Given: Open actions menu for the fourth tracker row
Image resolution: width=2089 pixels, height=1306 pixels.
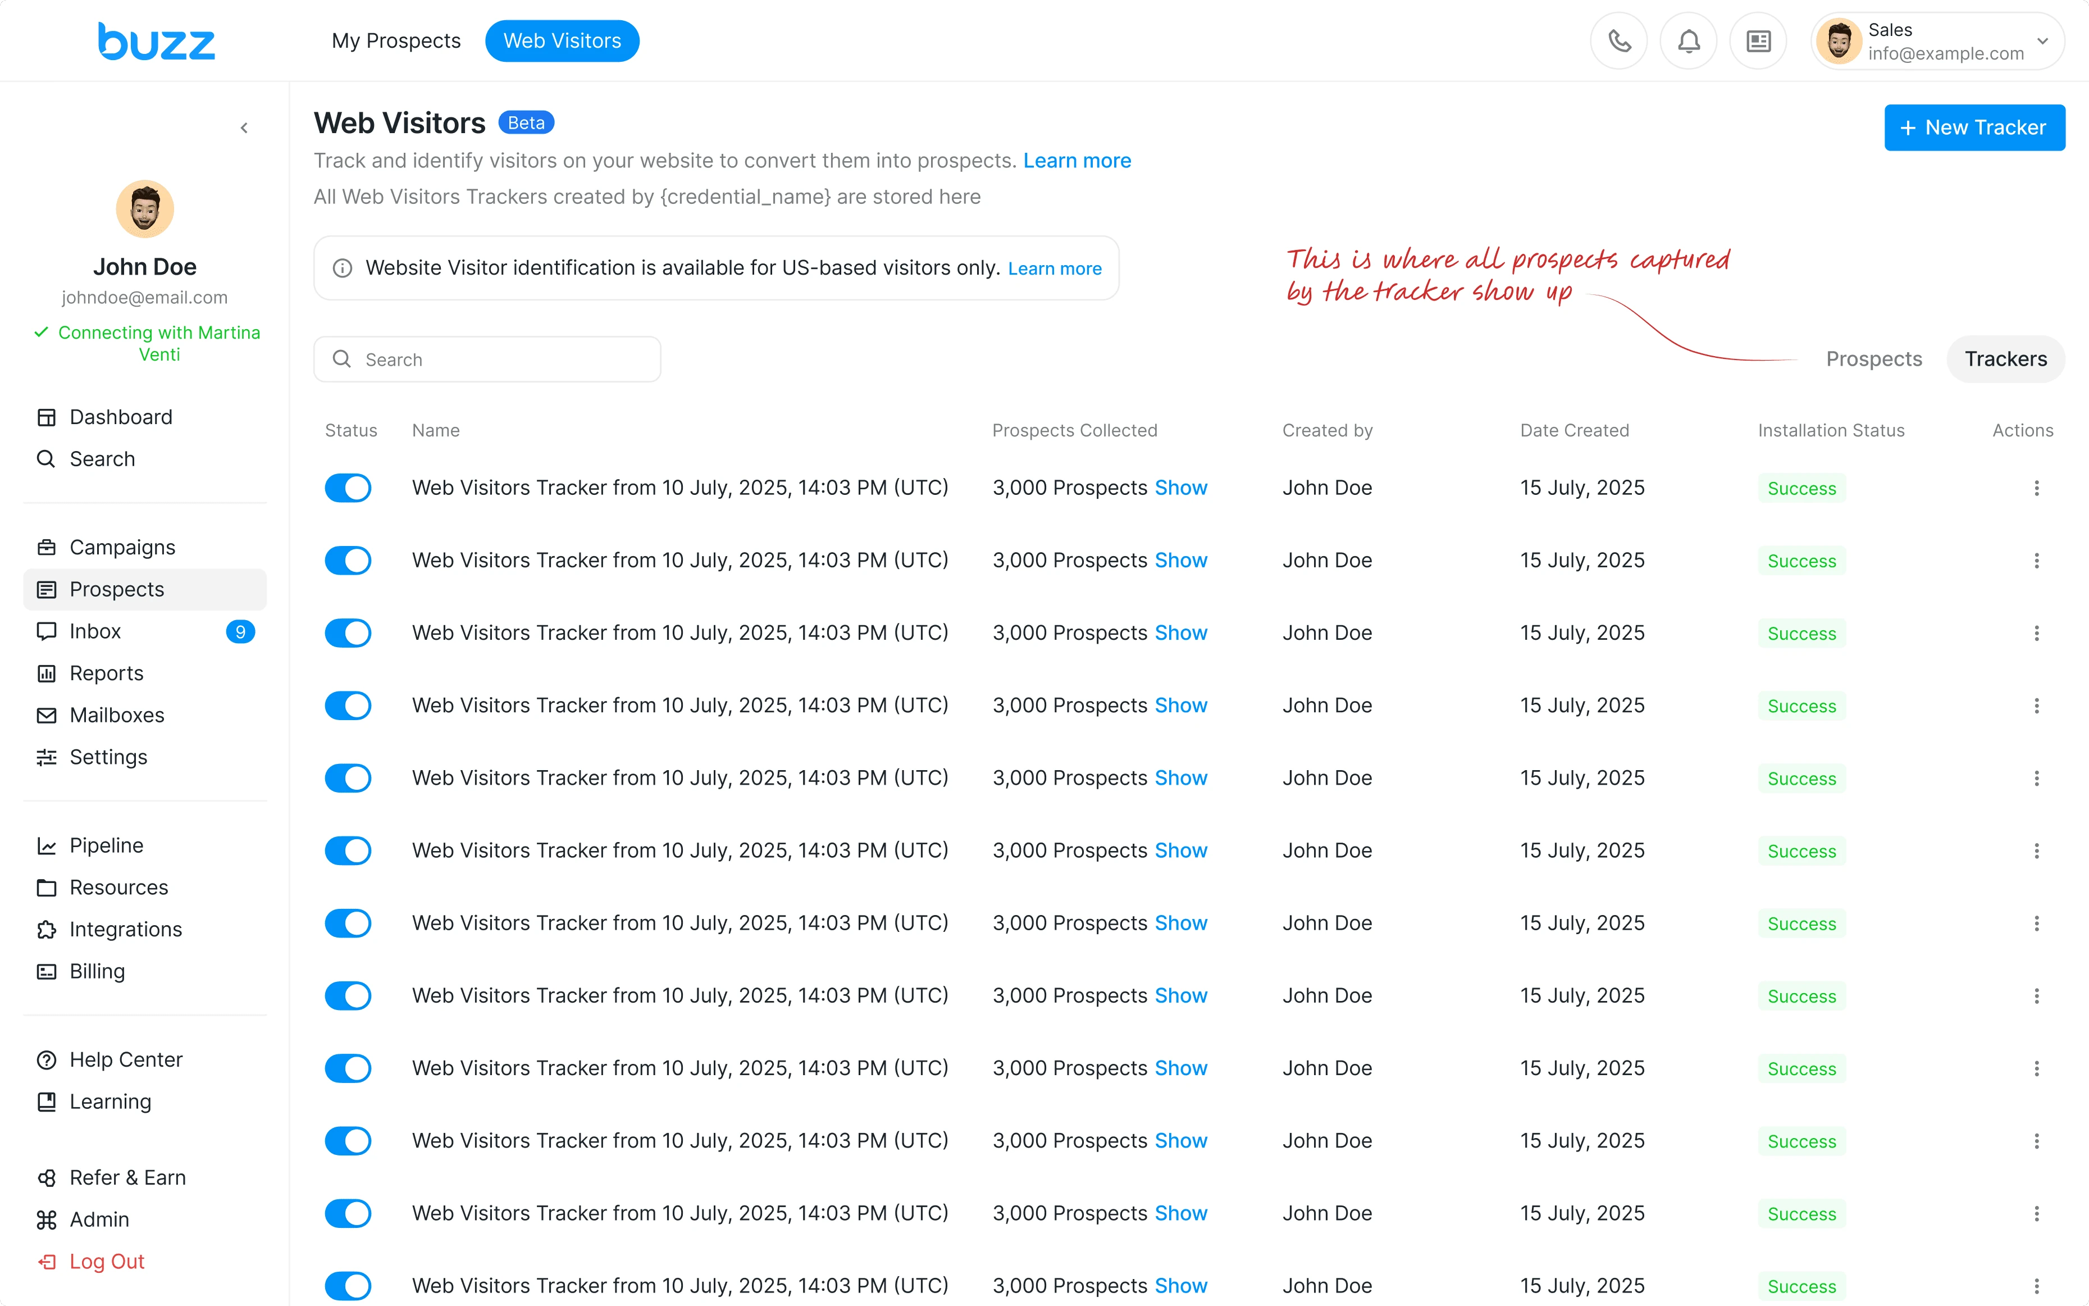Looking at the screenshot, I should (x=2036, y=706).
